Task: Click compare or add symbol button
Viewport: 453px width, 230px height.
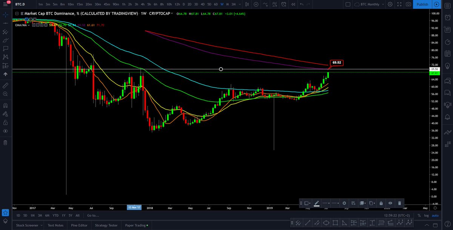Action: tap(256, 5)
